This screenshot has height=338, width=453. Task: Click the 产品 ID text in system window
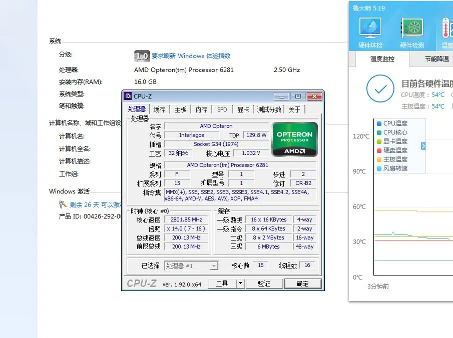[90, 216]
